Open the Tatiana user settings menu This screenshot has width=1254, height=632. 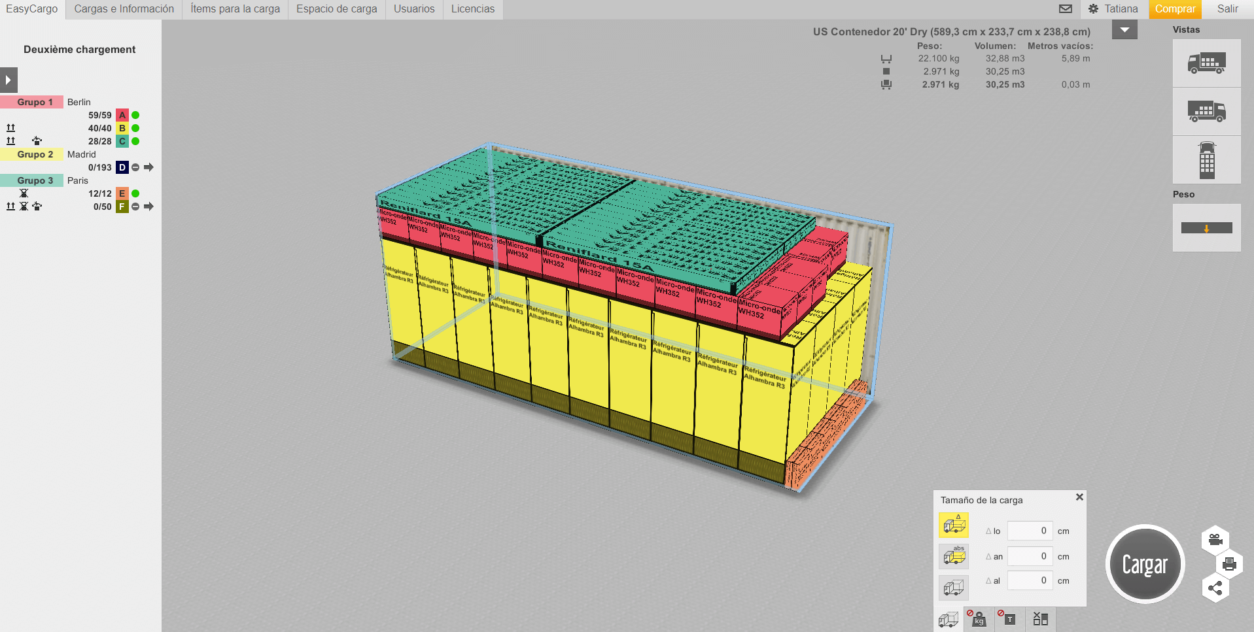click(x=1113, y=9)
